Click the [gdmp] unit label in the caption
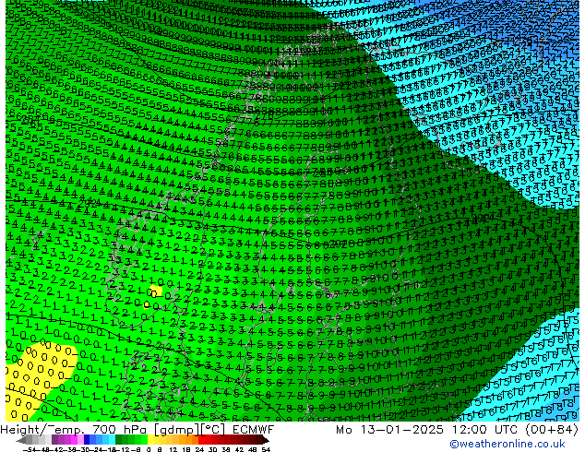The height and width of the screenshot is (452, 585). [170, 429]
